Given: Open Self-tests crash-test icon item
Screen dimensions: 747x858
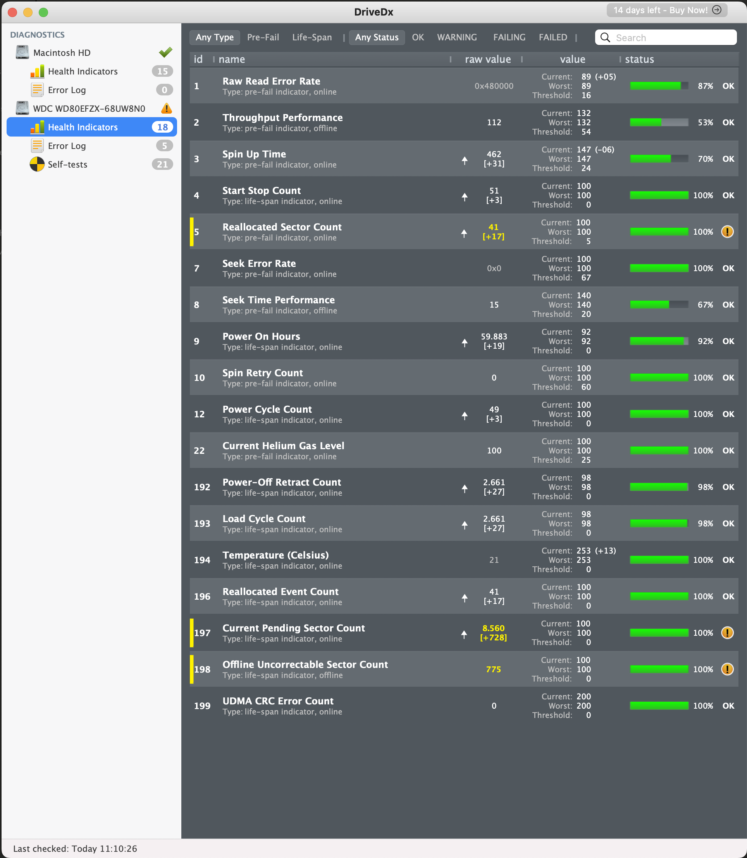Looking at the screenshot, I should [x=37, y=164].
